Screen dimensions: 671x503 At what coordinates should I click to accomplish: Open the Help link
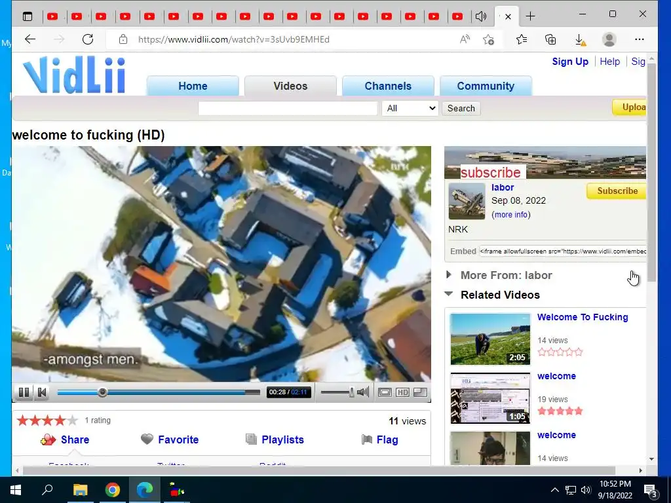610,62
